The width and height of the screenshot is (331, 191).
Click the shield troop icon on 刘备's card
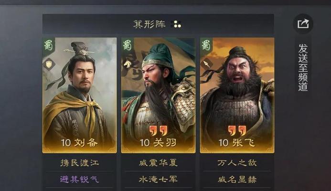click(x=49, y=64)
